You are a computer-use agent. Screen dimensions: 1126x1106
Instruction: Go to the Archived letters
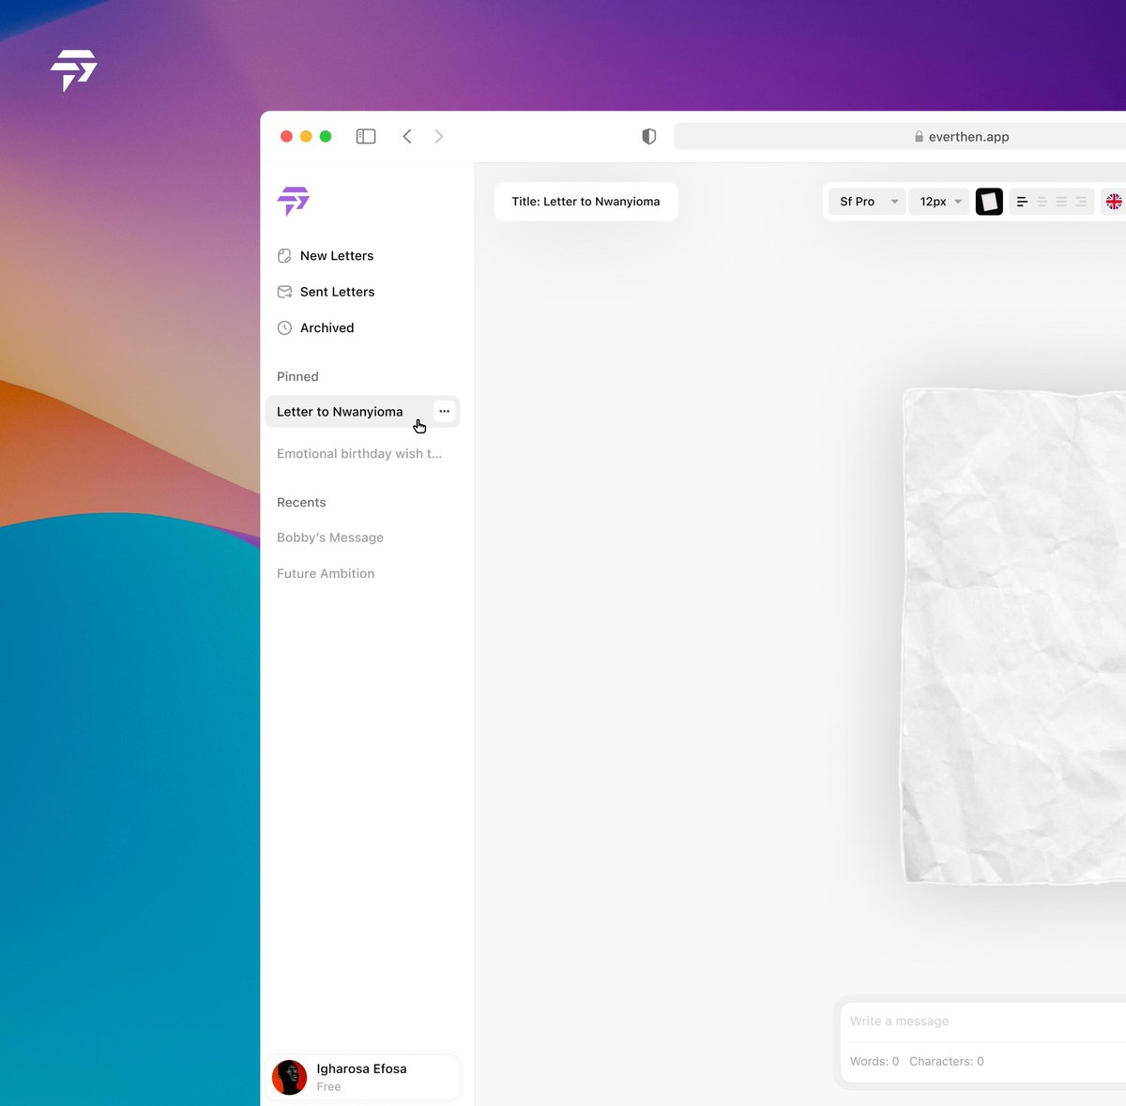click(x=315, y=327)
